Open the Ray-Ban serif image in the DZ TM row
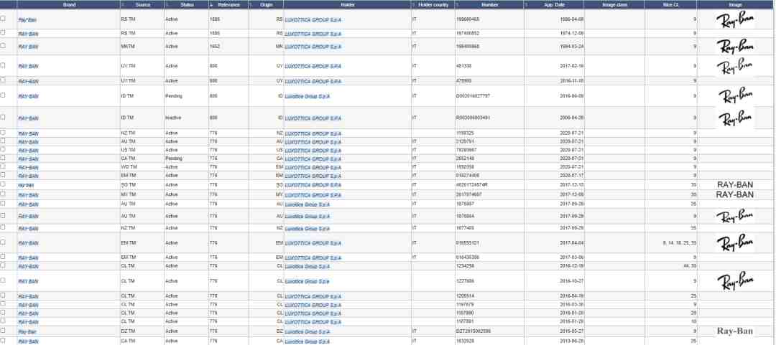 pyautogui.click(x=735, y=331)
